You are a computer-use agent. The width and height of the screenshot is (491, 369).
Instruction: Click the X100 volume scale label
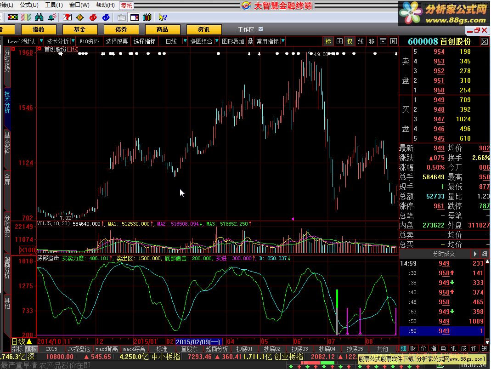click(x=28, y=250)
